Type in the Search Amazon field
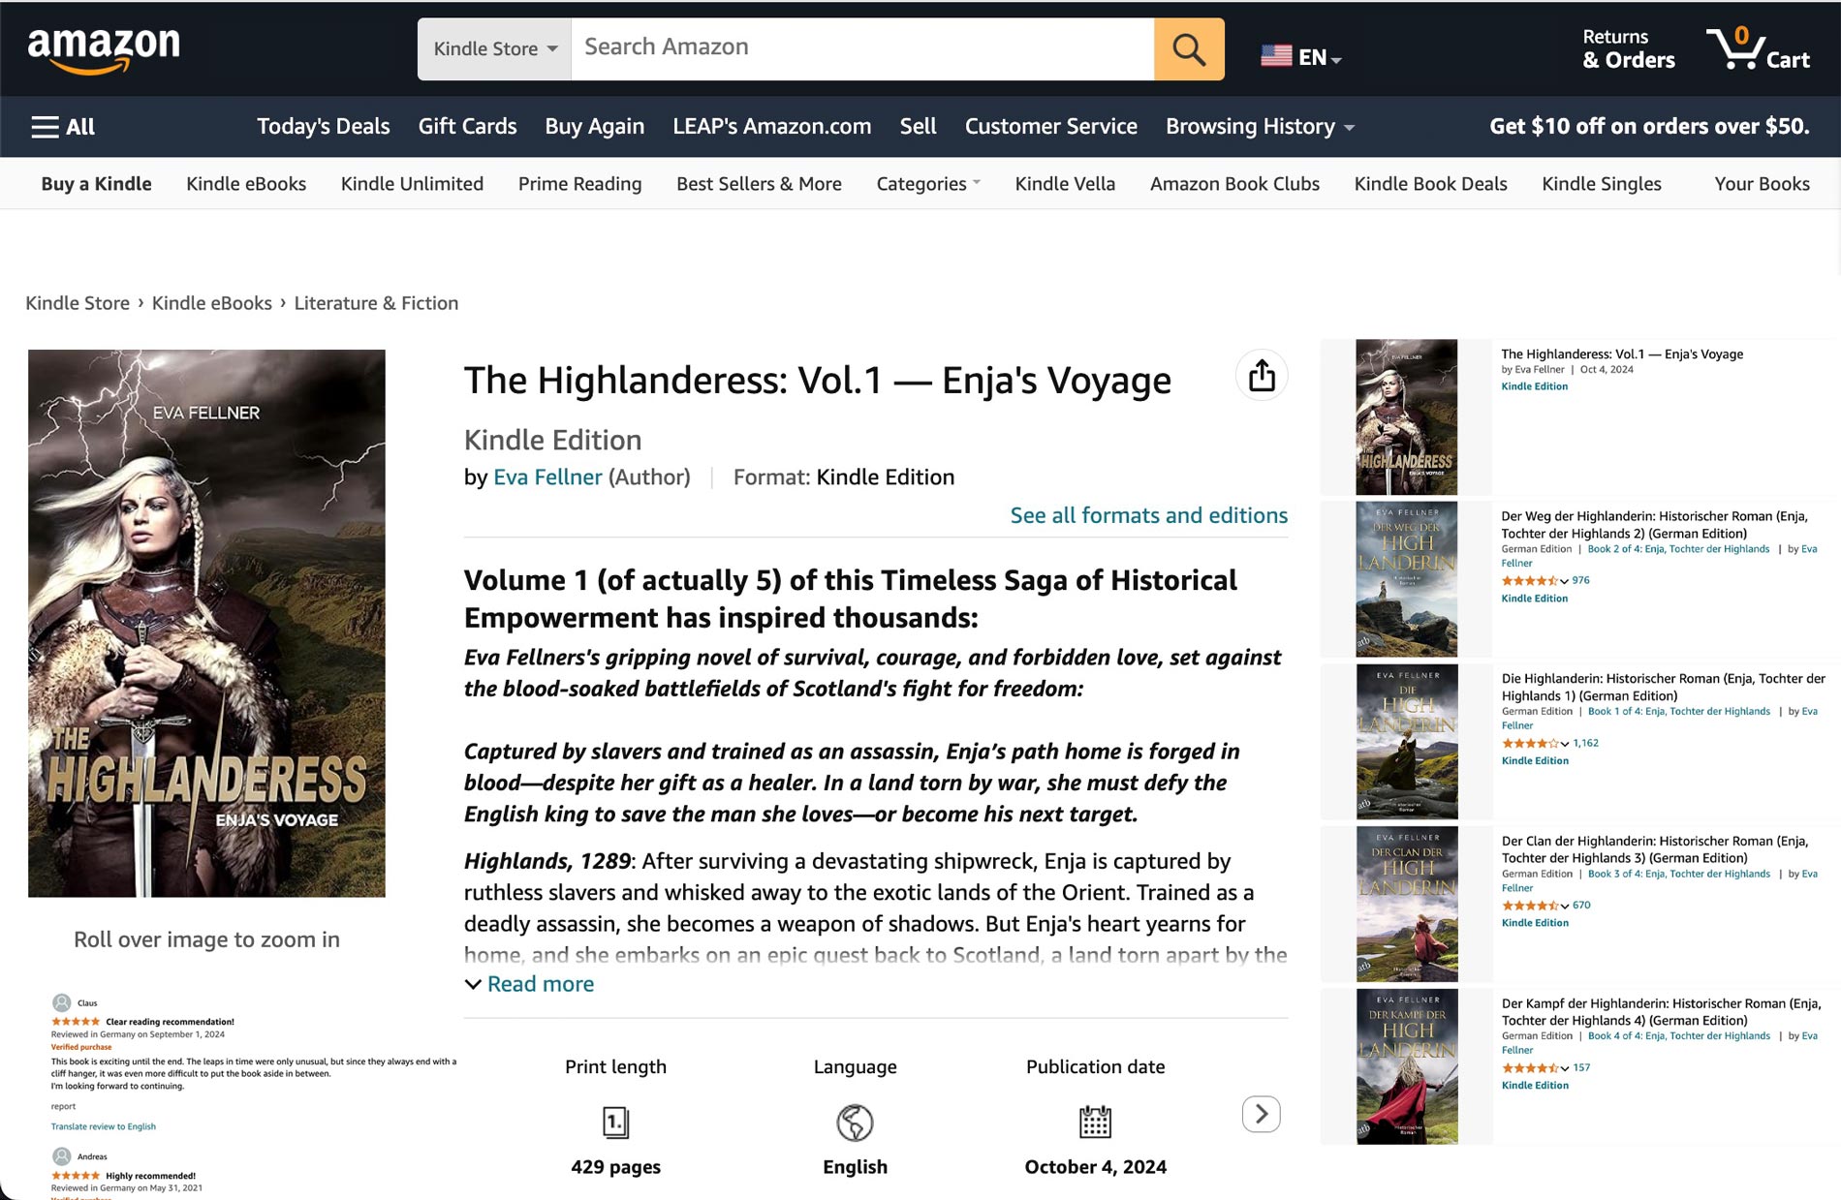 [861, 48]
